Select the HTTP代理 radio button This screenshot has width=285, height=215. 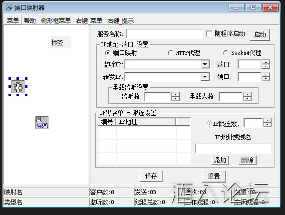(x=170, y=53)
